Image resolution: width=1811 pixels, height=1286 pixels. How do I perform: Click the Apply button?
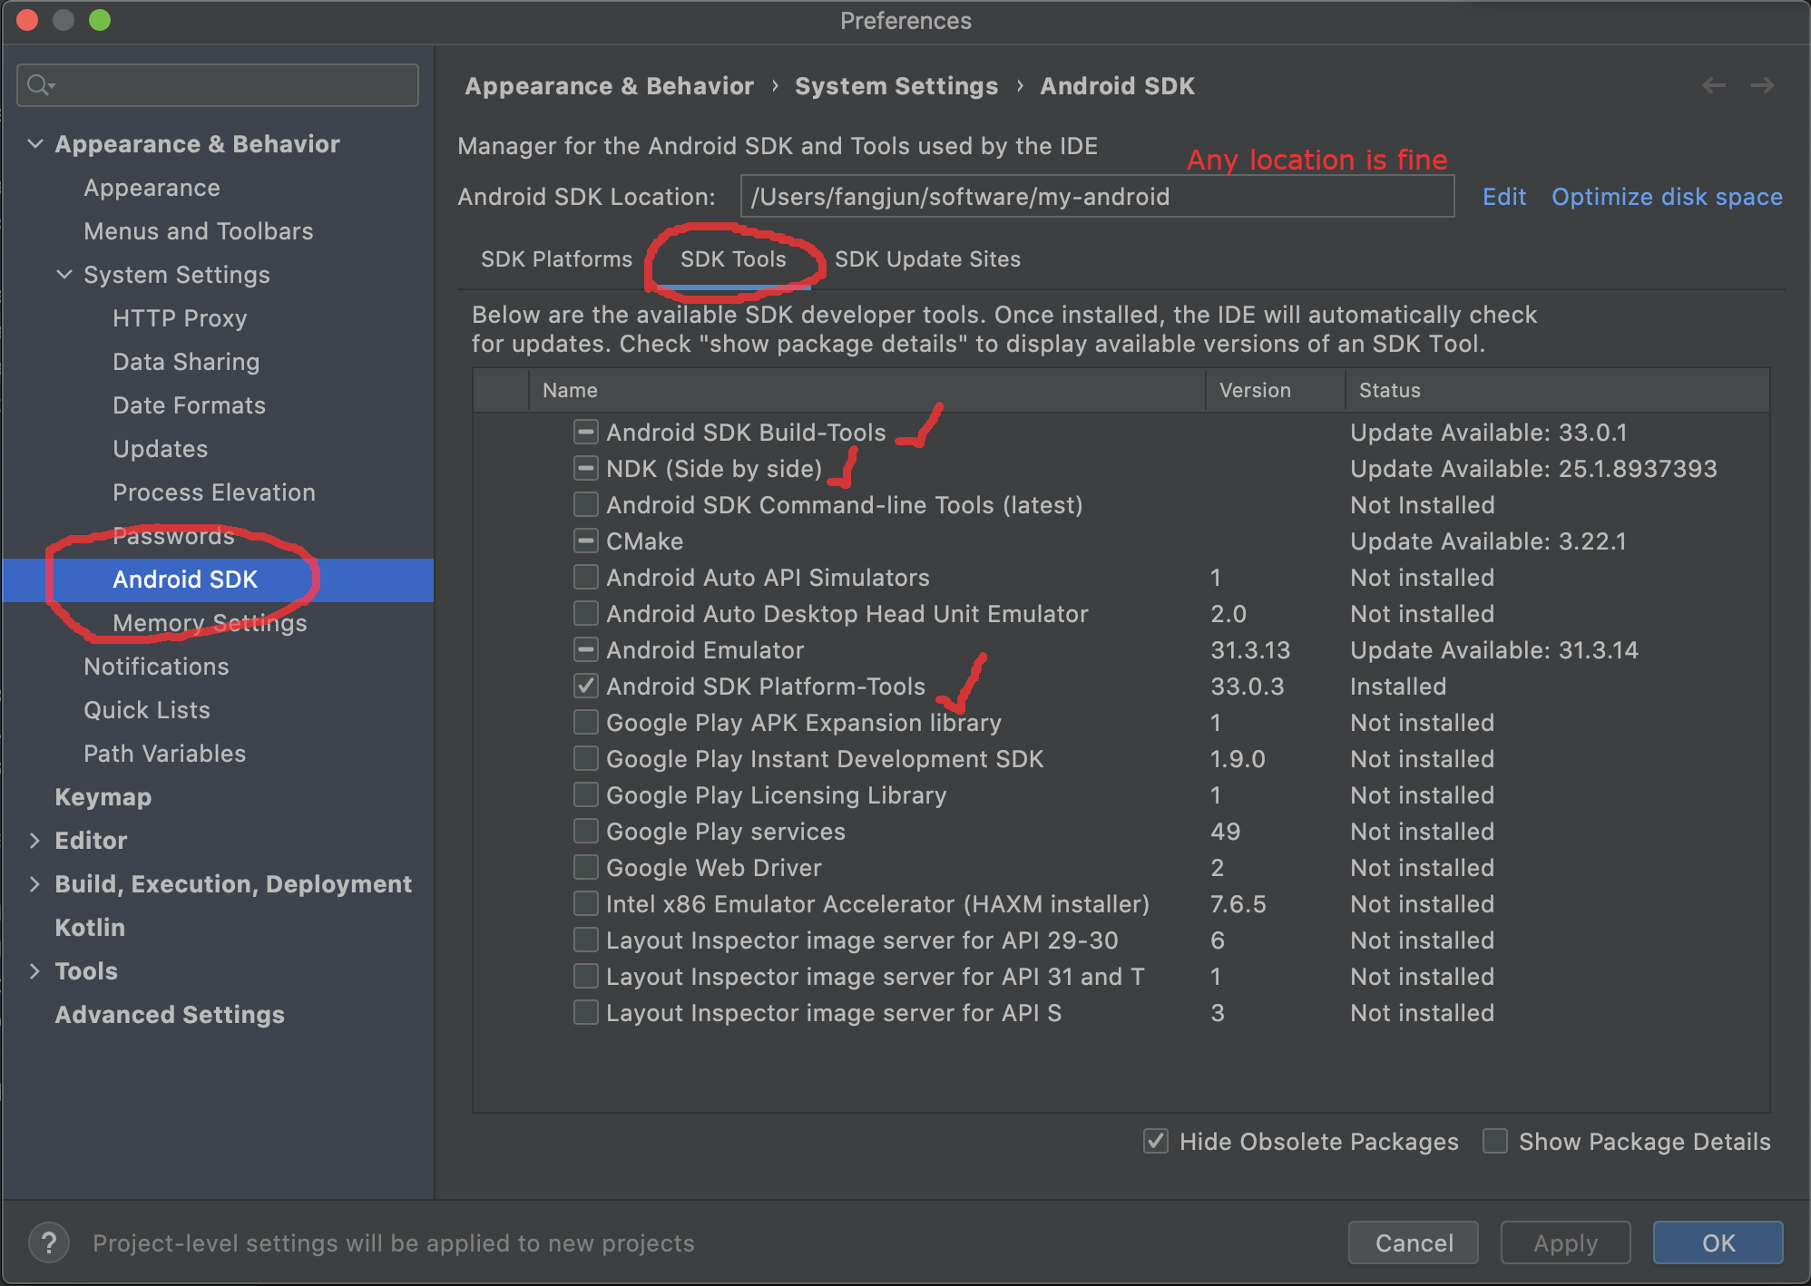[1565, 1242]
